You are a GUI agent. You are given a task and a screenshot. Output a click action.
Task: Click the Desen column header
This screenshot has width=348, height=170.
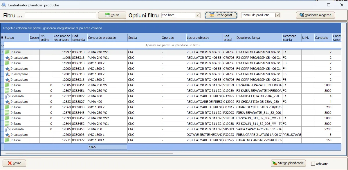coord(35,38)
